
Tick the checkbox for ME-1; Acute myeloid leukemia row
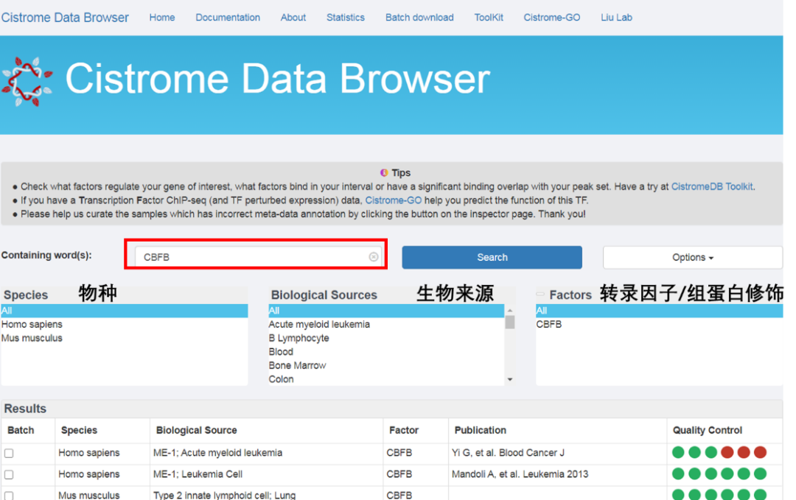(x=9, y=453)
